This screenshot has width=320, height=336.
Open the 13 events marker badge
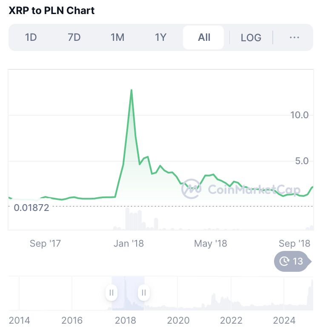click(x=293, y=262)
